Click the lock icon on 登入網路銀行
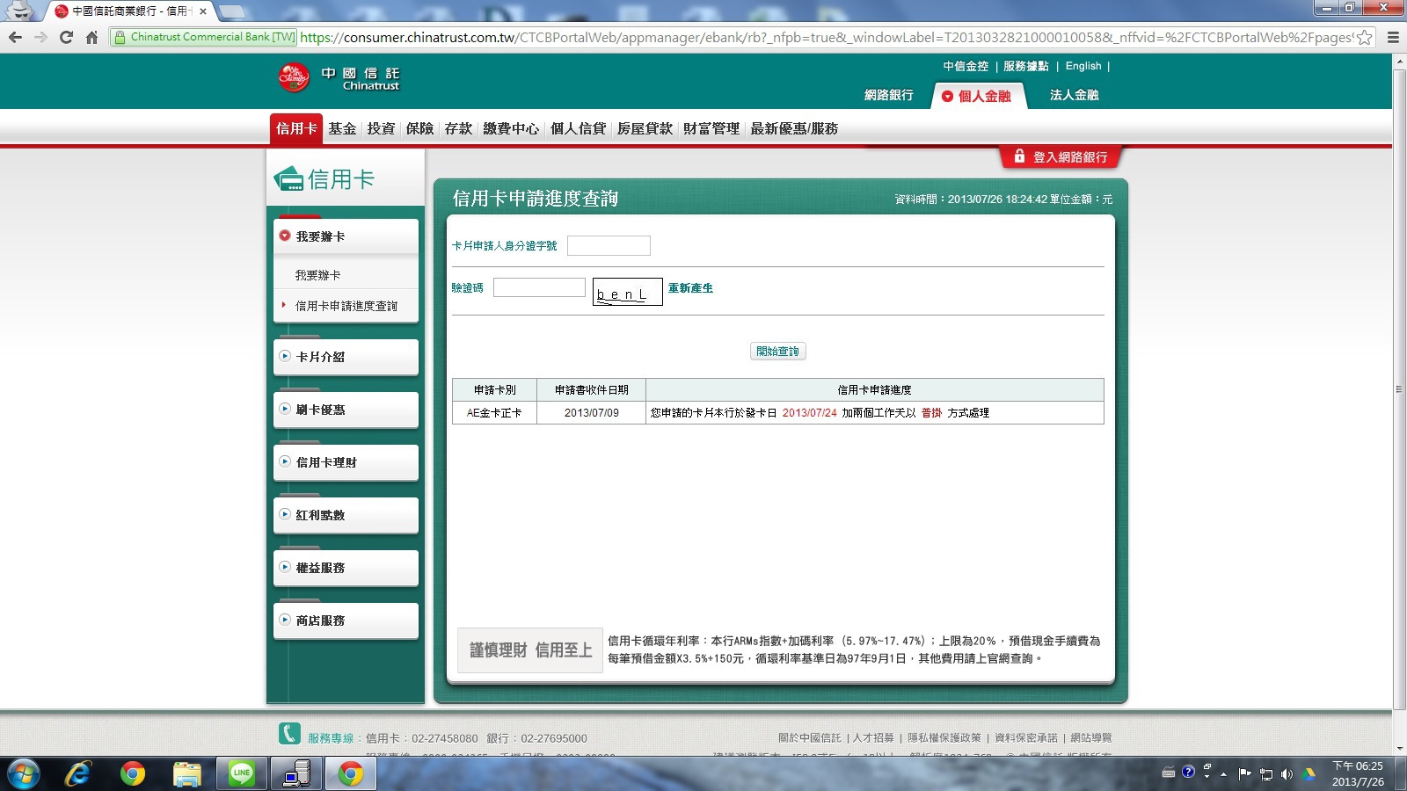This screenshot has height=791, width=1407. point(1019,156)
